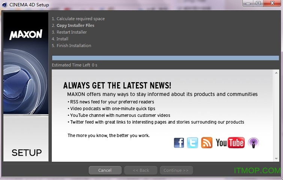Click the CINEMA 4D title bar icon
283x180 pixels.
tap(5, 5)
